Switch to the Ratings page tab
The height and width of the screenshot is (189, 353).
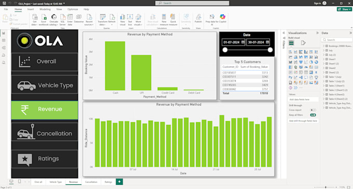[x=108, y=182]
